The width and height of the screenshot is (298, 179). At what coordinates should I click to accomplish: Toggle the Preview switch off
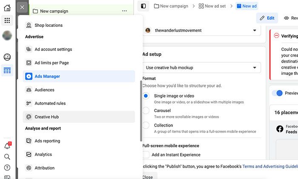277,93
